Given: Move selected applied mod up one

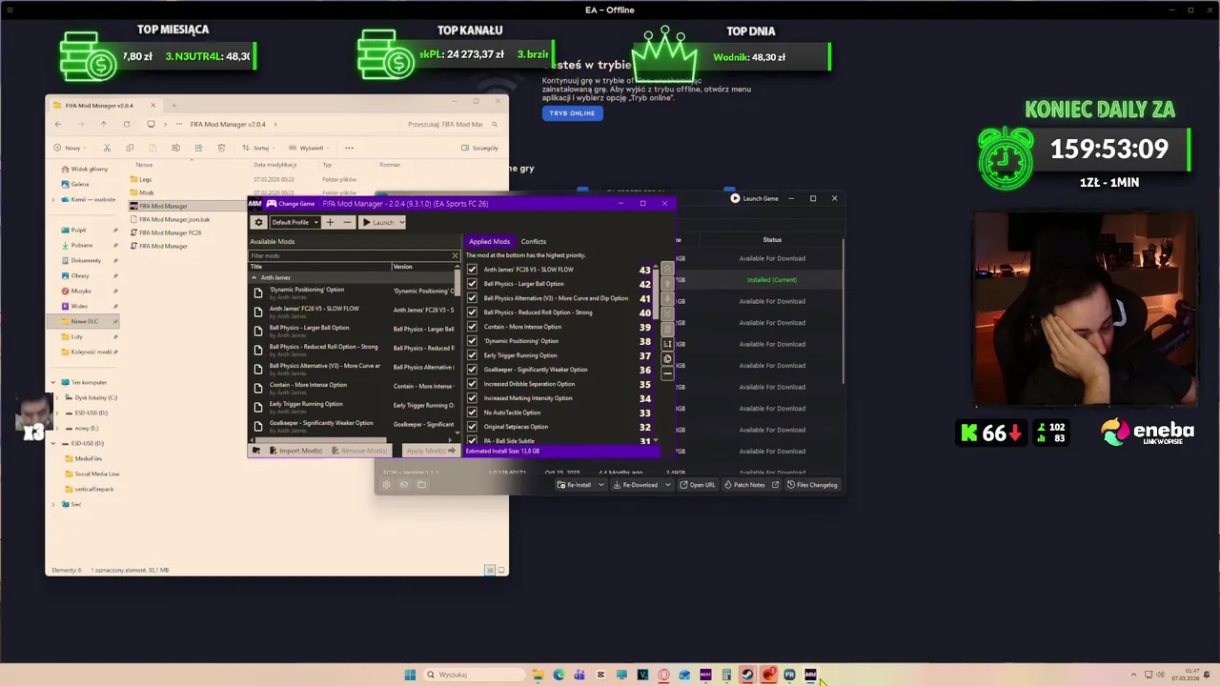Looking at the screenshot, I should coord(667,283).
